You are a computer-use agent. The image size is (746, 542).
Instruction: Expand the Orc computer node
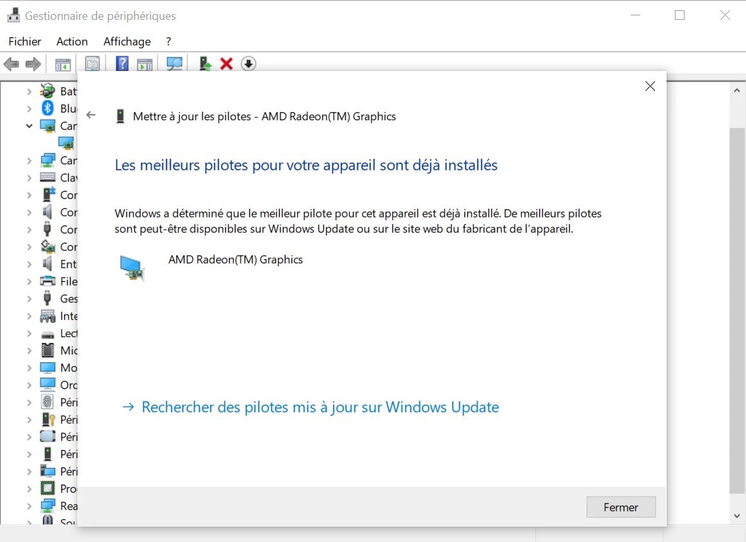(x=29, y=385)
